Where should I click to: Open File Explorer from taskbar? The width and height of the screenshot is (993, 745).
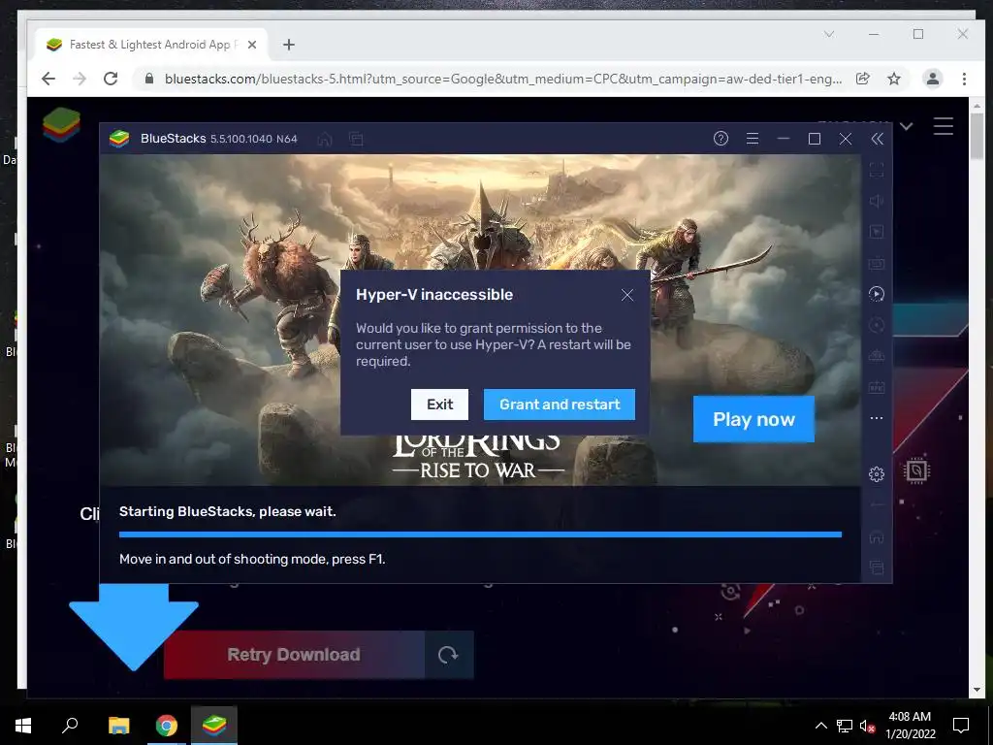point(118,726)
